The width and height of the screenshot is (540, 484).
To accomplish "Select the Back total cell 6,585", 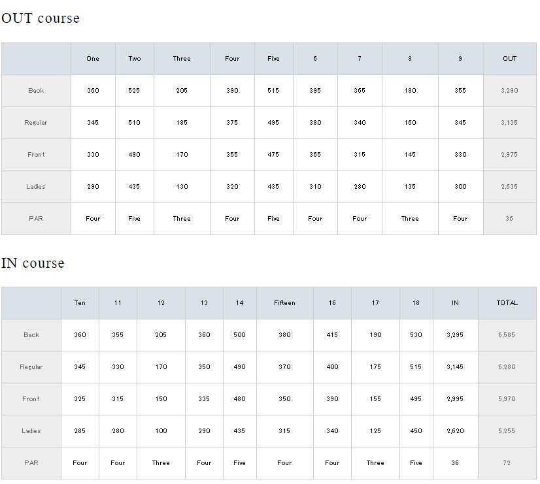I will pyautogui.click(x=507, y=335).
